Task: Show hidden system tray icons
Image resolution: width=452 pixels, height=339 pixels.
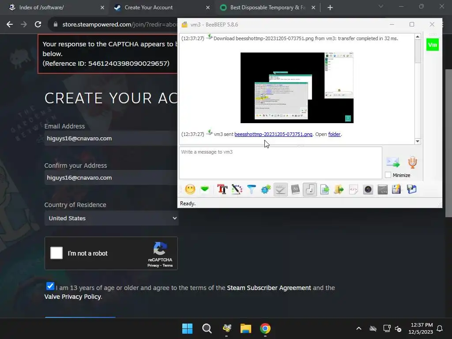Action: [x=359, y=328]
